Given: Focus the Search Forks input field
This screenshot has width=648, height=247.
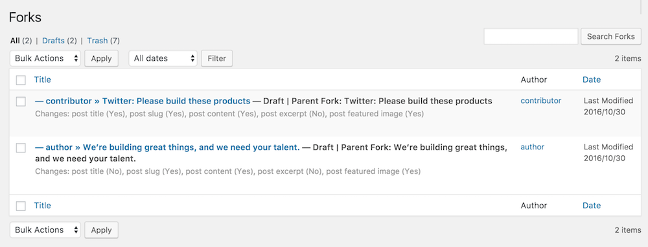Looking at the screenshot, I should click(x=531, y=36).
